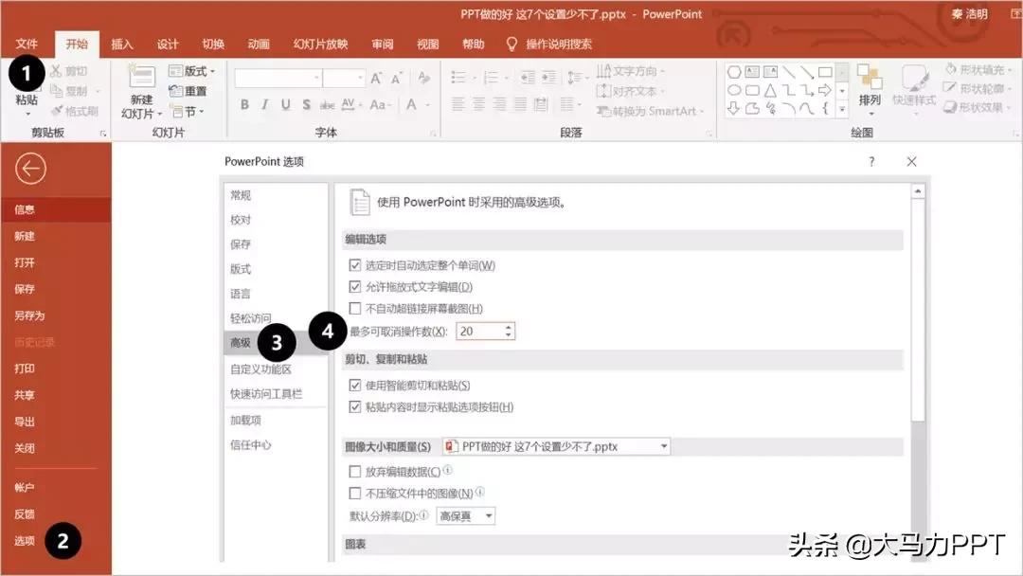Image resolution: width=1023 pixels, height=576 pixels.
Task: Toggle 粘贴内容时显示粘贴选项按钮 checkbox
Action: [355, 406]
